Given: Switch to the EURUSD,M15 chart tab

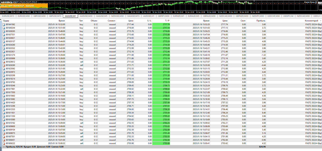Looking at the screenshot, I should [x=8, y=16].
